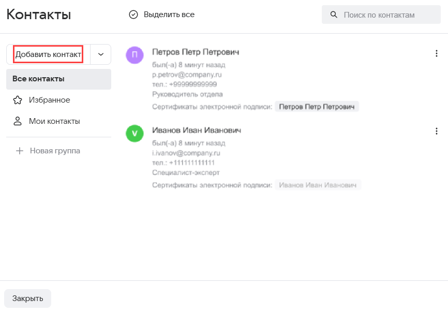
Task: Open three-dot menu for Иванов Иван Иванович
Action: point(436,131)
